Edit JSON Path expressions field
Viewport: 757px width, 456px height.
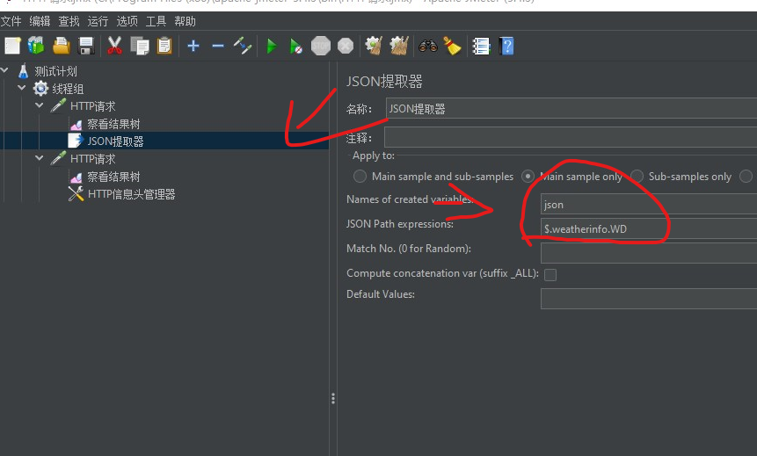tap(649, 228)
